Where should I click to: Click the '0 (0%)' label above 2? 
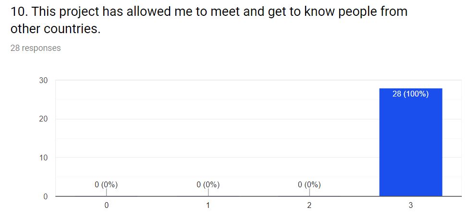[x=309, y=185]
